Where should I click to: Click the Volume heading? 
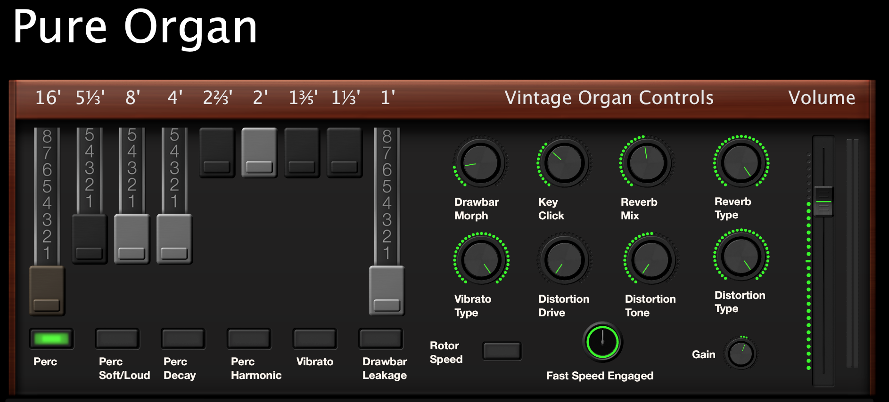coord(822,98)
